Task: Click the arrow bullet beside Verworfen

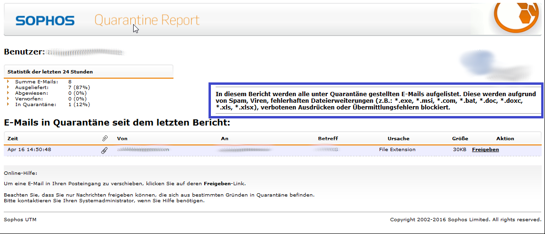Action: coord(8,99)
